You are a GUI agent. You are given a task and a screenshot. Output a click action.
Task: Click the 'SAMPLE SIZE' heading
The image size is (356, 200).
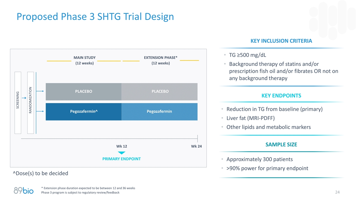pyautogui.click(x=281, y=144)
